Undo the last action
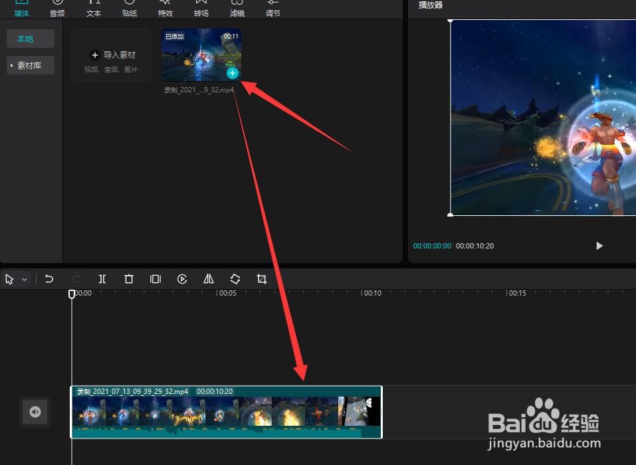This screenshot has height=465, width=636. click(49, 279)
